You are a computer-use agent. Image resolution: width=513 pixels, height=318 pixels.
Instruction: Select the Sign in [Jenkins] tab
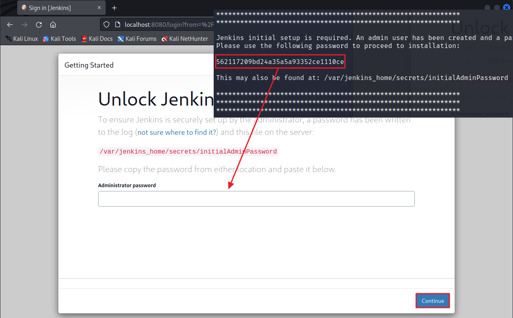62,8
